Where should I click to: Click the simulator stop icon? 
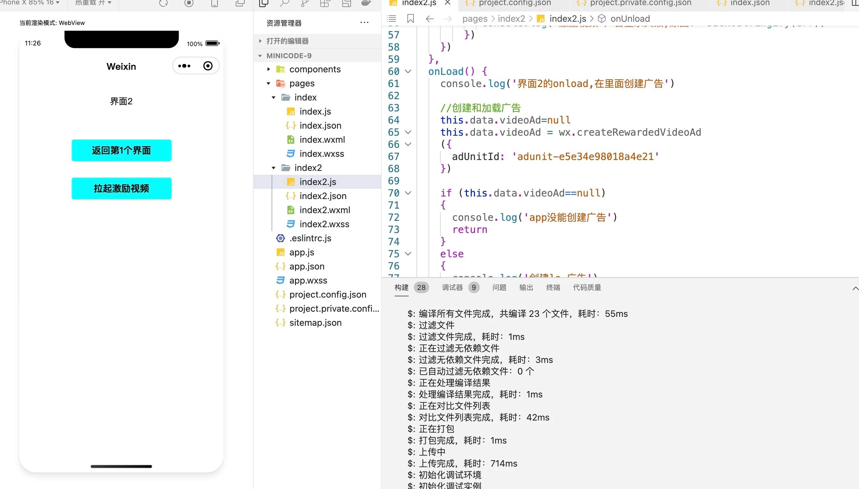(x=189, y=3)
